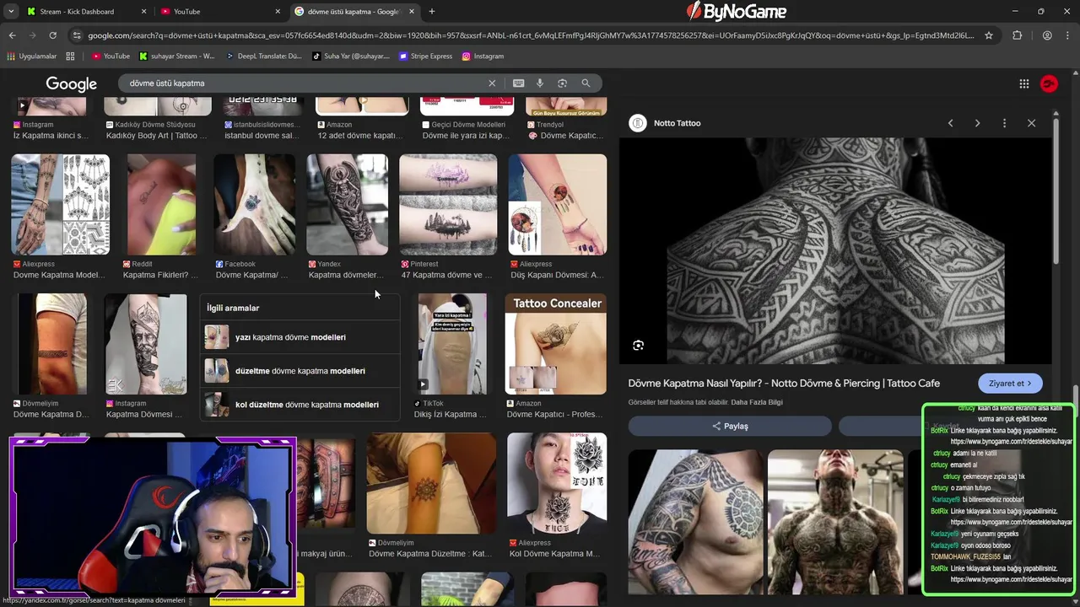Close the Kick Dashboard tab

pos(143,12)
